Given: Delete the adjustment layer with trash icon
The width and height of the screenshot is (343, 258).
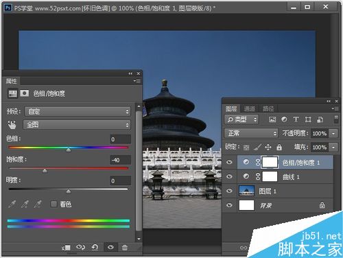Looking at the screenshot, I should [x=125, y=248].
